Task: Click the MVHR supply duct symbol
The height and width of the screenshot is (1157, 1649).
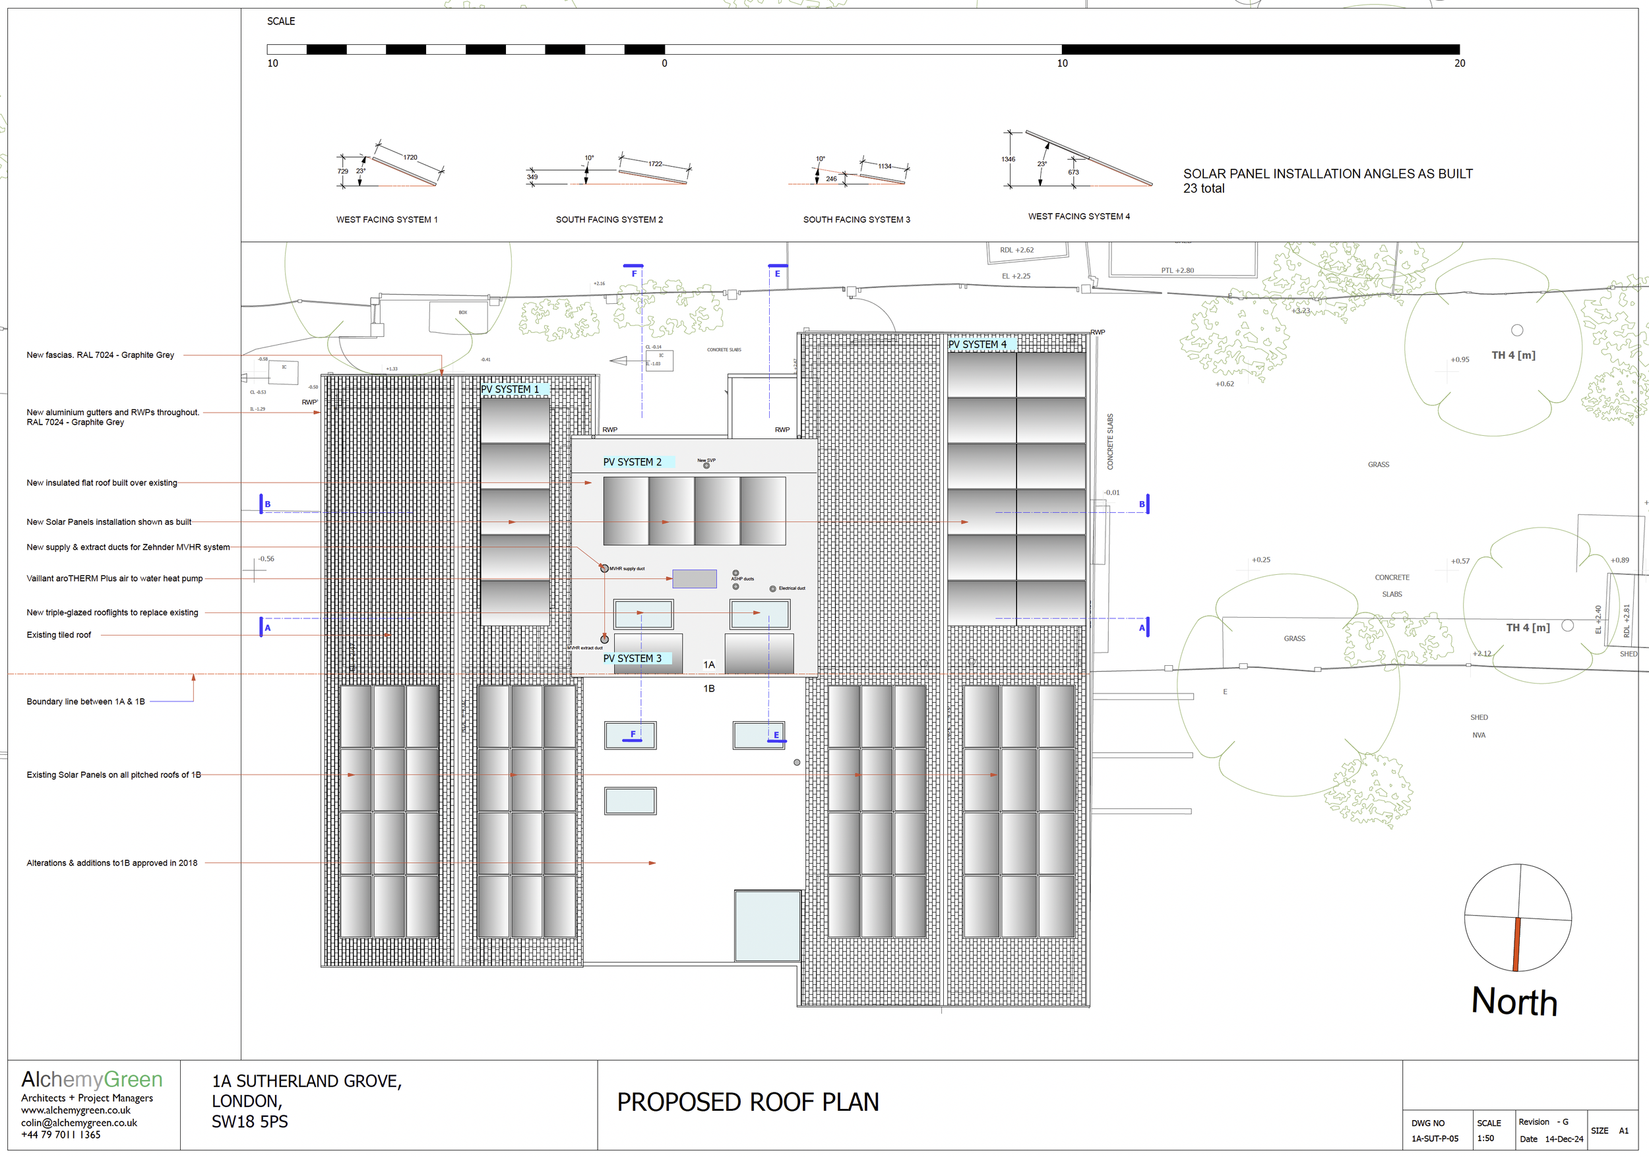Action: click(x=604, y=568)
